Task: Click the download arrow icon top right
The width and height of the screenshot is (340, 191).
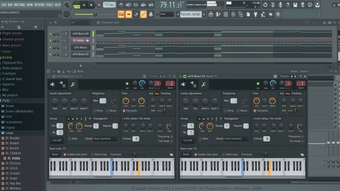Action: (x=318, y=5)
